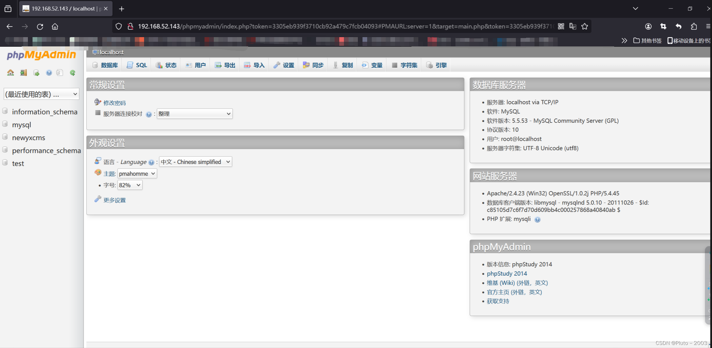Image resolution: width=712 pixels, height=348 pixels.
Task: Click the QR code icon in address bar
Action: [561, 26]
